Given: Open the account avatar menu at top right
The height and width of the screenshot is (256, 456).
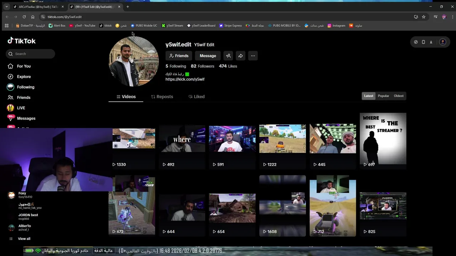Looking at the screenshot, I should pyautogui.click(x=442, y=42).
